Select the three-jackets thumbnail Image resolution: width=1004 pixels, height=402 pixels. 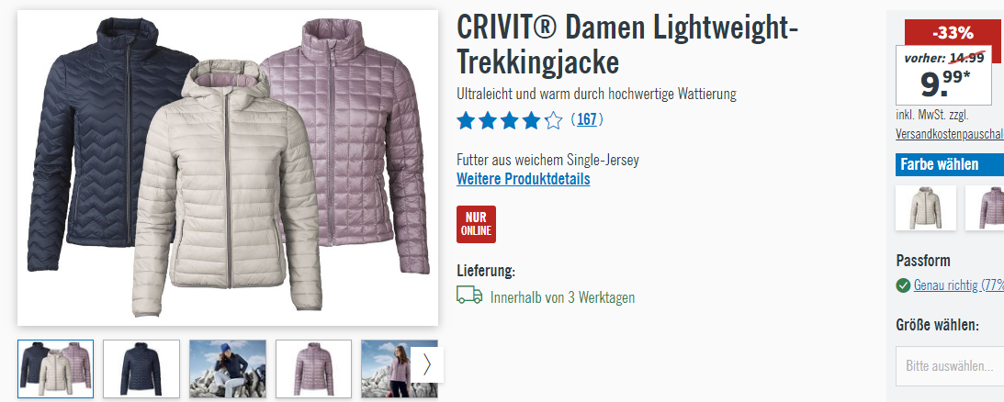tap(56, 369)
